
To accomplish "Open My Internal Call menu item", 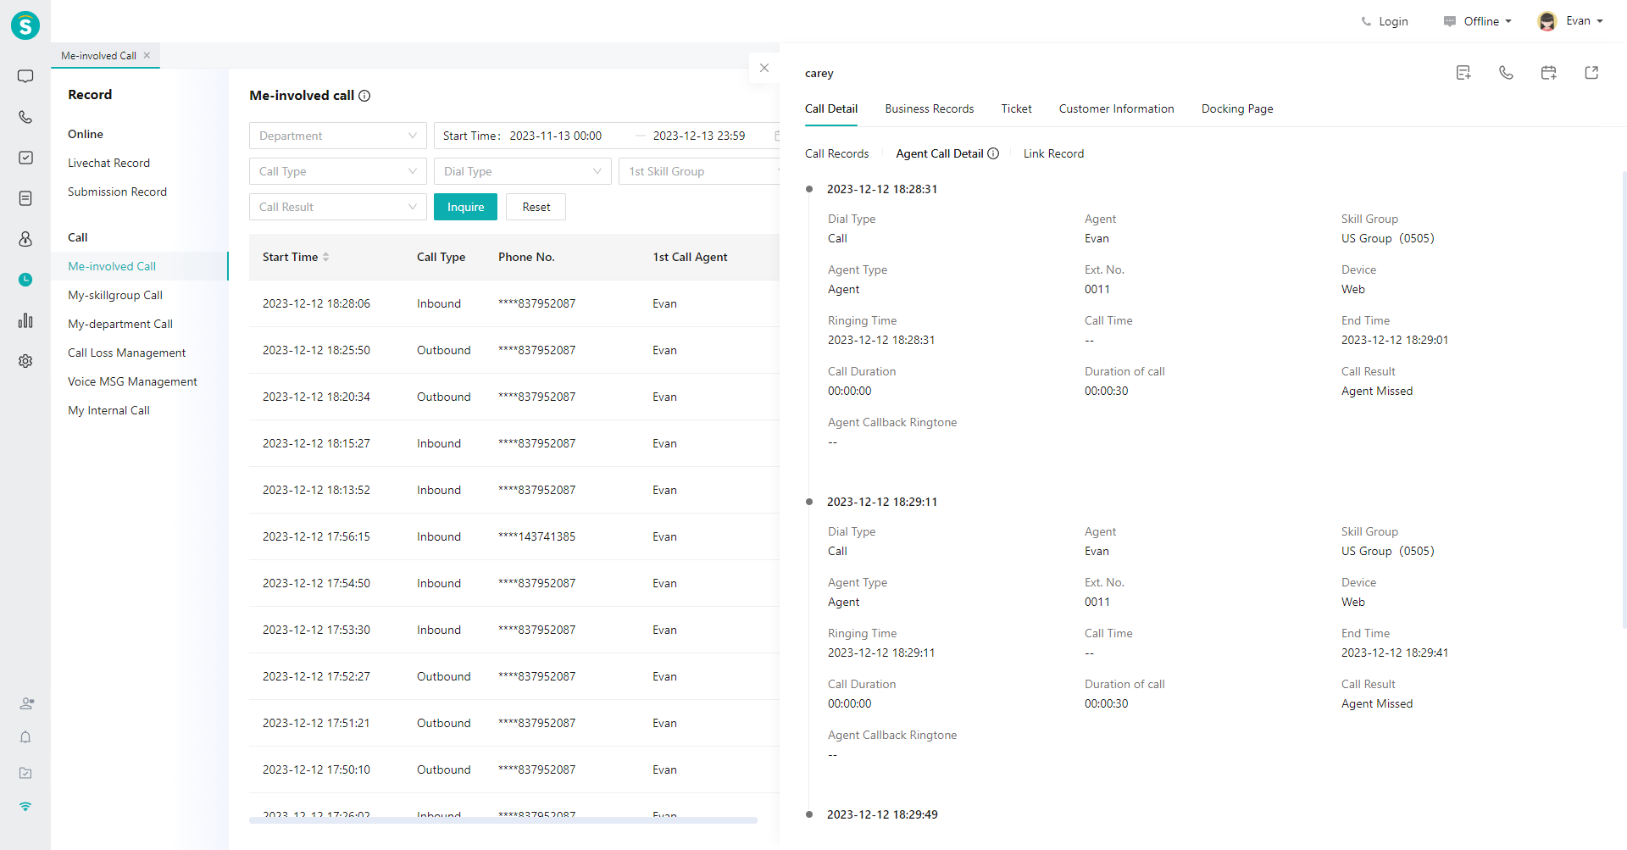I will (x=108, y=410).
